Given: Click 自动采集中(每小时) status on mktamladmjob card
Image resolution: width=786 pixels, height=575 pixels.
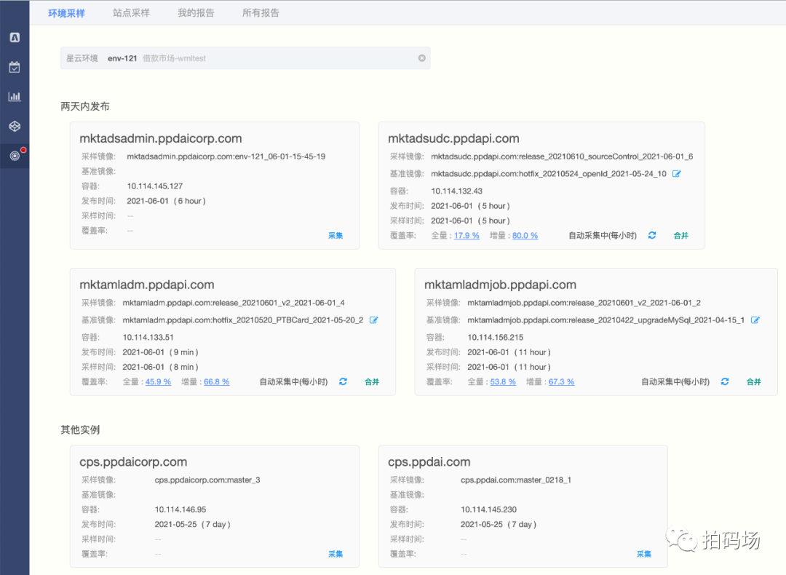Looking at the screenshot, I should click(x=675, y=382).
